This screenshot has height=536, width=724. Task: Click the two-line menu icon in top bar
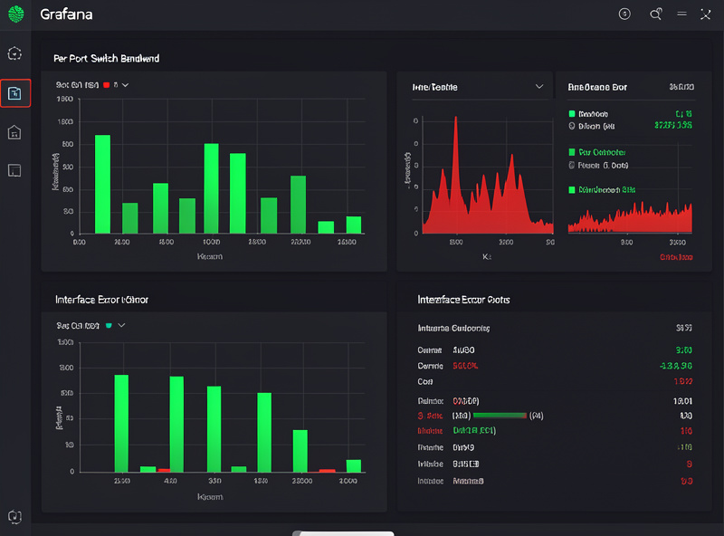681,14
